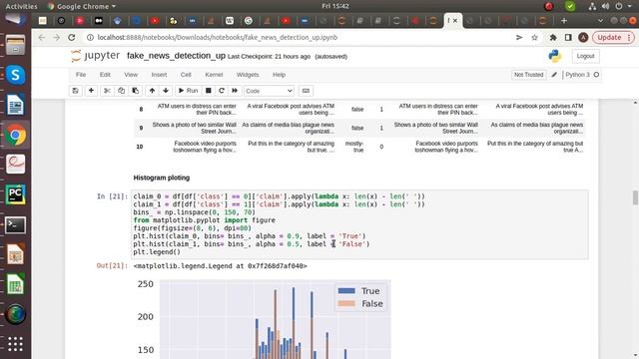Reload the page in Chrome
639x359 pixels.
72,38
